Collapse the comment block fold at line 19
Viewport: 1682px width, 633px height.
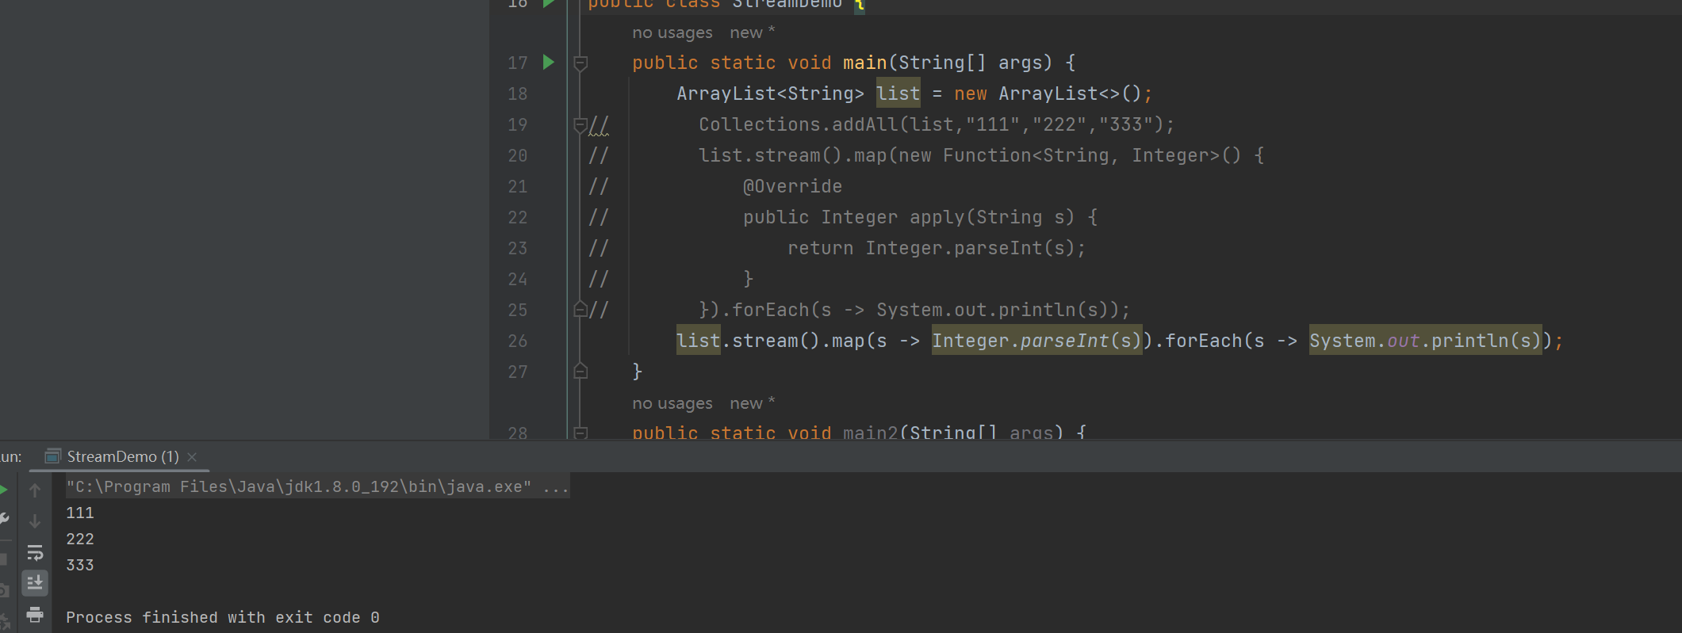580,124
